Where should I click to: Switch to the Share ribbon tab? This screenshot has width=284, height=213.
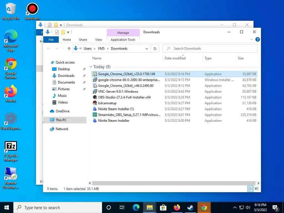[x=83, y=40]
